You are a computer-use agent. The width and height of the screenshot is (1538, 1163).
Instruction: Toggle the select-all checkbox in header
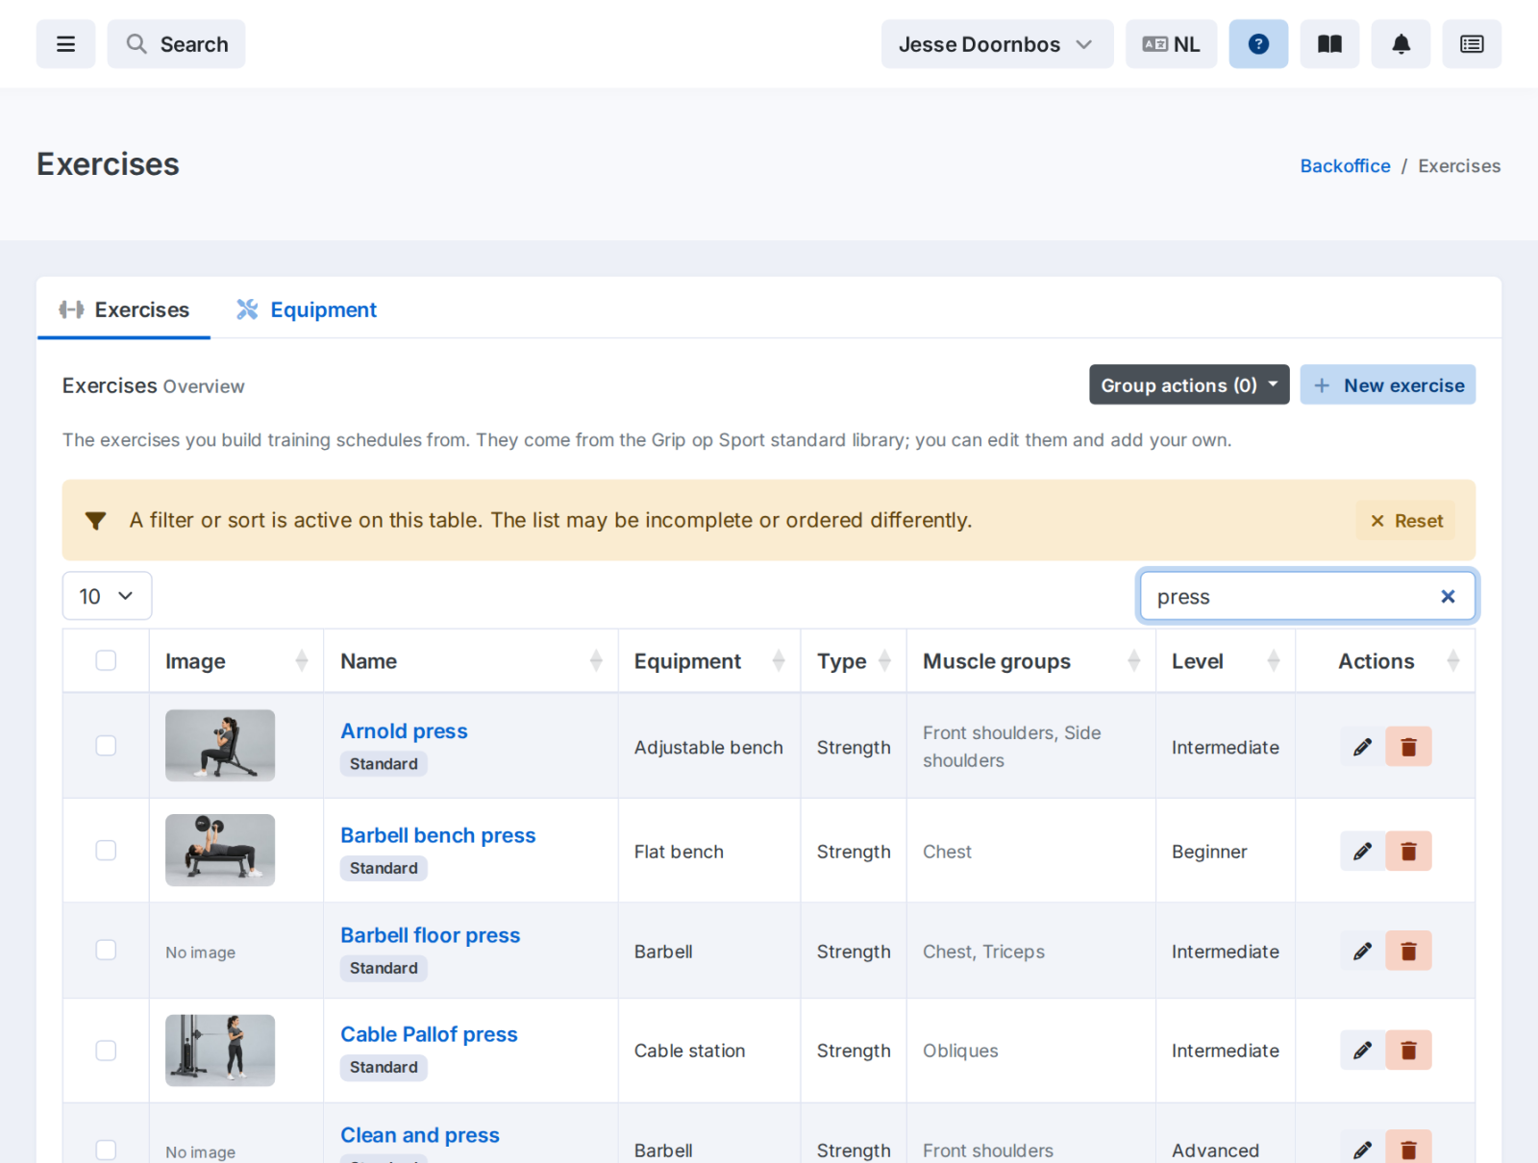tap(106, 660)
